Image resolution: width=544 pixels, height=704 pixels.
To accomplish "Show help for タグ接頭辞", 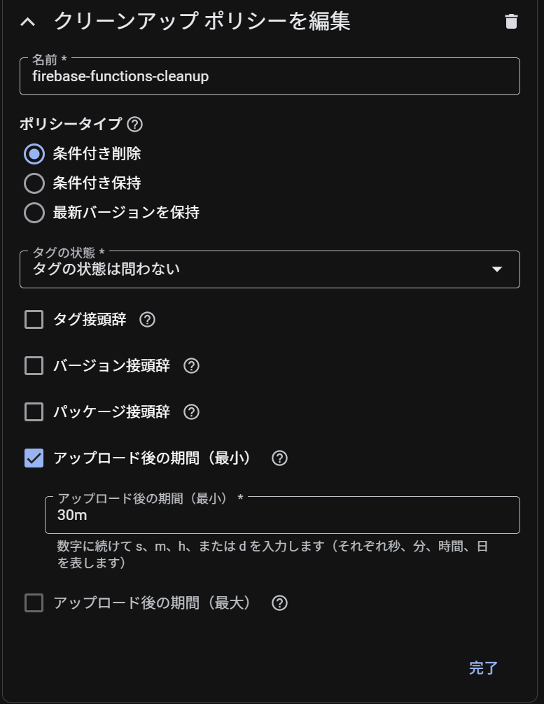I will pos(147,320).
